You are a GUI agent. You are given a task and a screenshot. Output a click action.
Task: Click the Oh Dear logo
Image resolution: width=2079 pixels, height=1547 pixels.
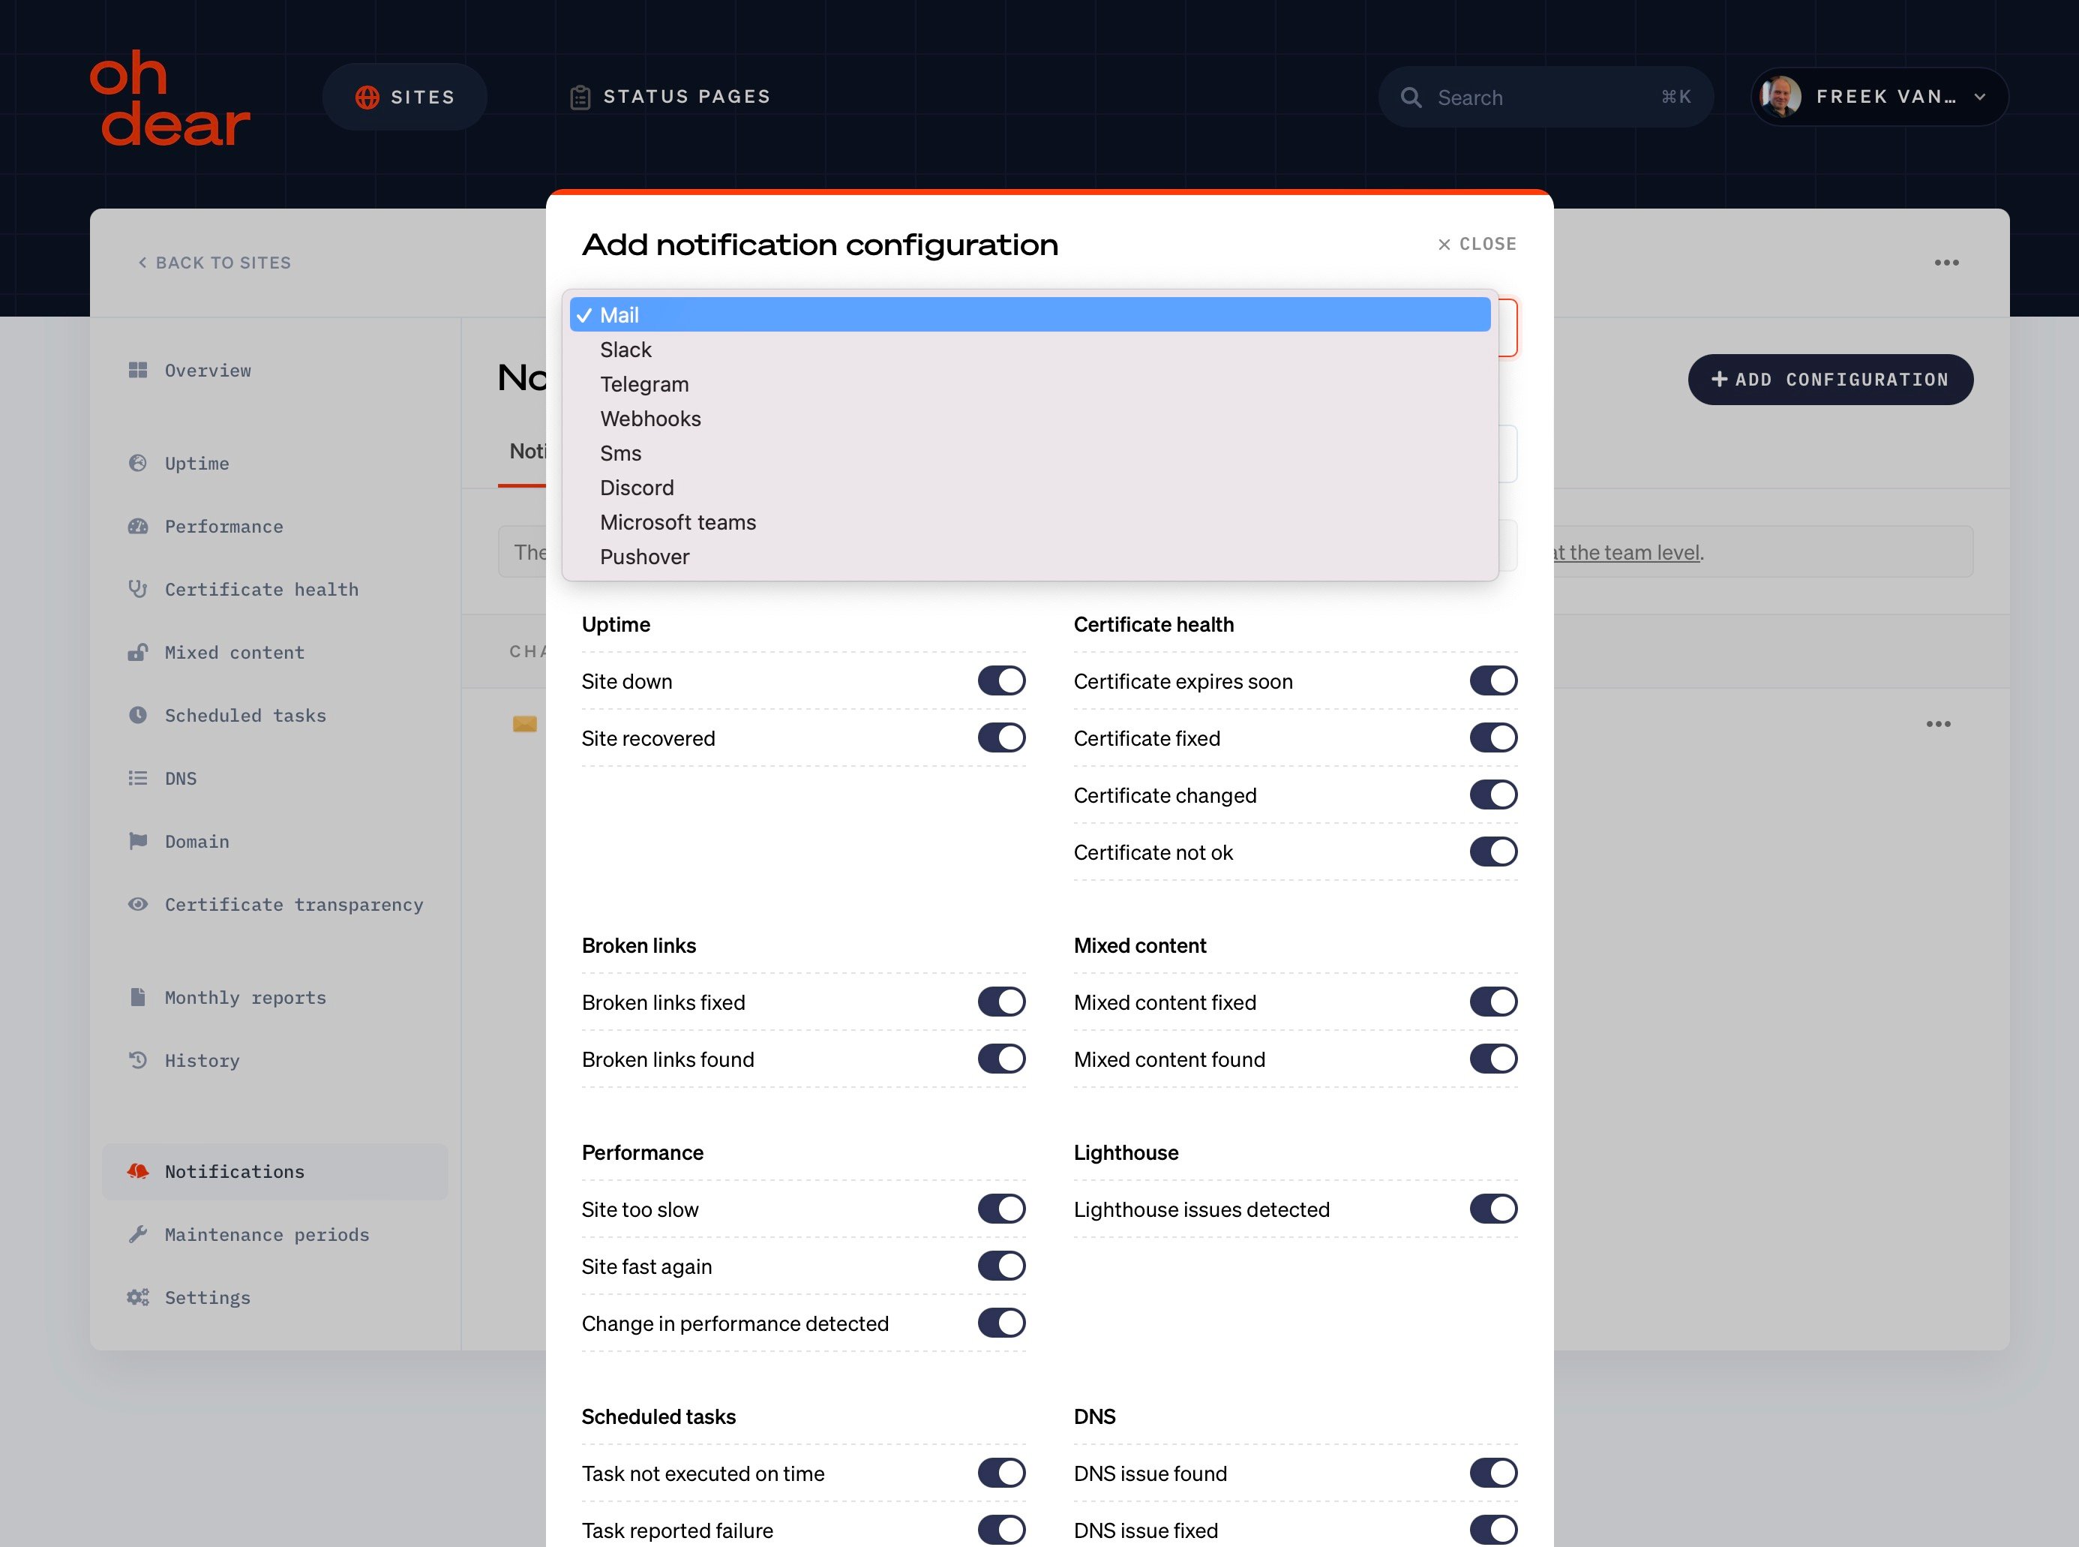coord(169,98)
